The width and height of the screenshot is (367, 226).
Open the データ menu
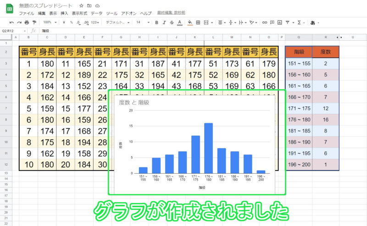click(96, 13)
